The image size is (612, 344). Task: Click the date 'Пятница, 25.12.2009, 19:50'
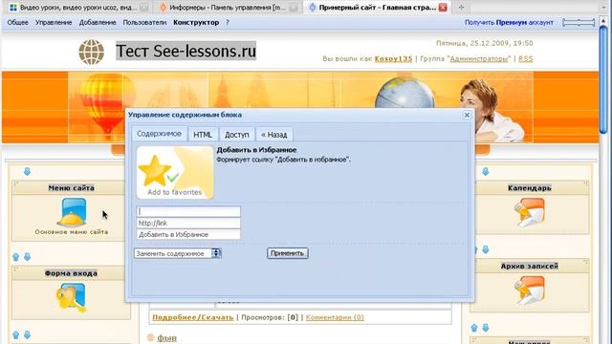(485, 43)
